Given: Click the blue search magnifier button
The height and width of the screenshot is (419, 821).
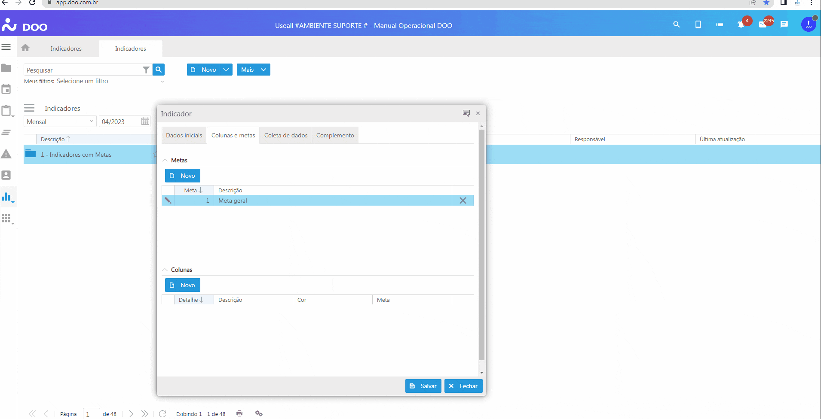Looking at the screenshot, I should pyautogui.click(x=159, y=70).
